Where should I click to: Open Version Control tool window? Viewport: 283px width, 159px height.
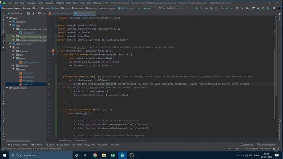tap(18, 145)
